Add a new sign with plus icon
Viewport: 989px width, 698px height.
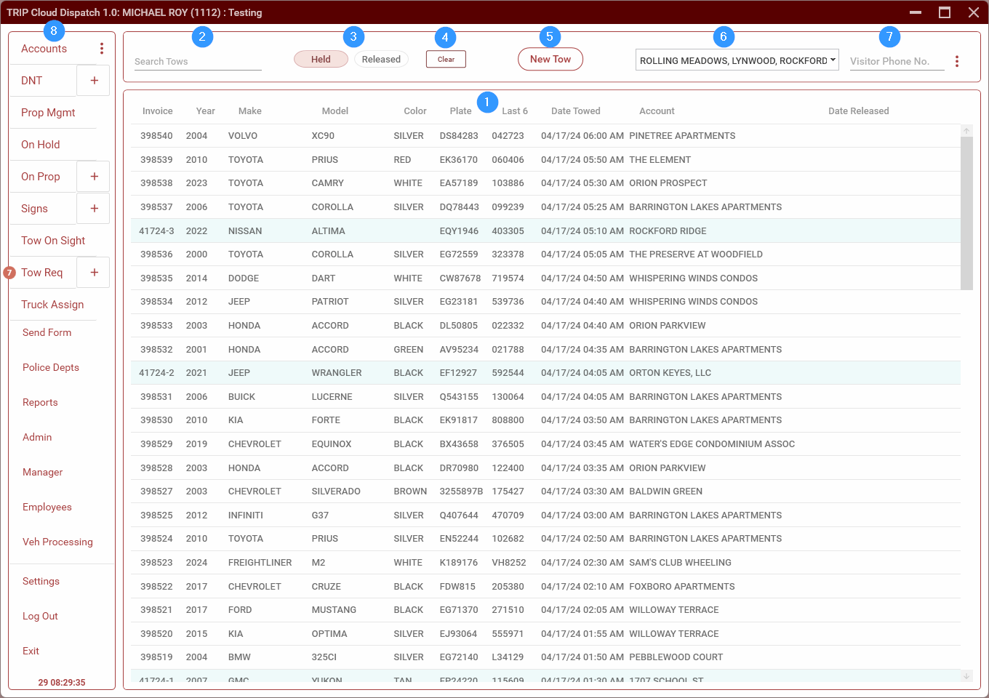pyautogui.click(x=94, y=209)
